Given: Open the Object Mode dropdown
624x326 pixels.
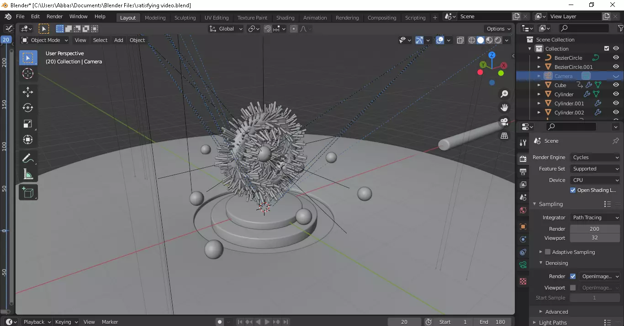Looking at the screenshot, I should point(45,40).
